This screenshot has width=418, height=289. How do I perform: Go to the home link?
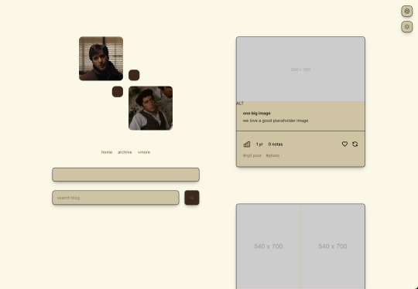[x=107, y=152]
